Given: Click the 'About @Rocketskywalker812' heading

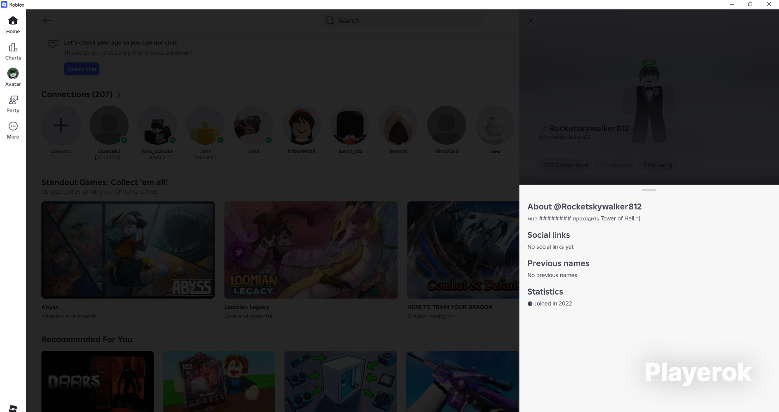Looking at the screenshot, I should pos(584,207).
